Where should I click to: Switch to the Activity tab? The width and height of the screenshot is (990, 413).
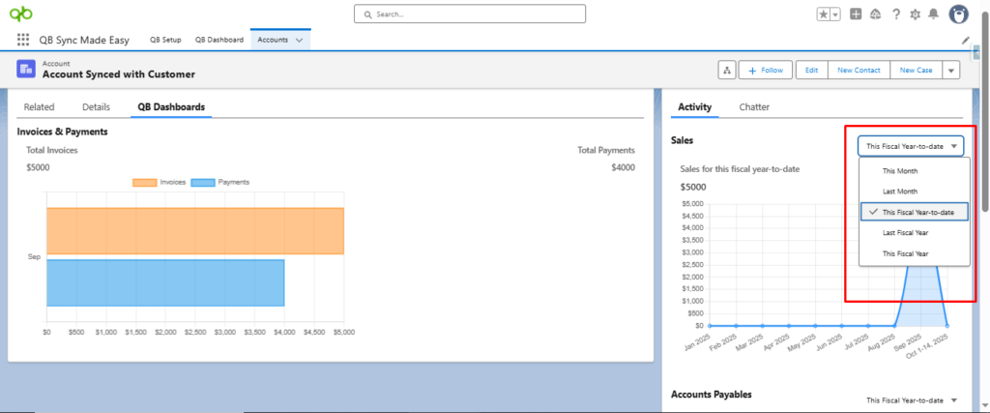[694, 106]
